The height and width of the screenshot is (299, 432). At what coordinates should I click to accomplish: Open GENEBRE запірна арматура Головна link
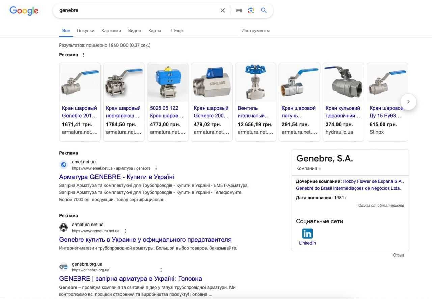(x=131, y=279)
